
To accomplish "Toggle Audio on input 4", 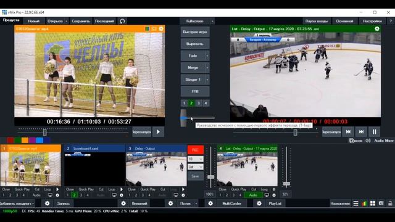I will coord(253,195).
